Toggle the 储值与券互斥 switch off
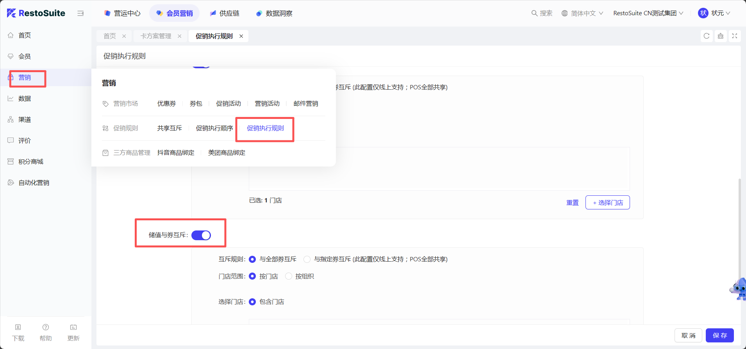The width and height of the screenshot is (746, 349). click(201, 235)
